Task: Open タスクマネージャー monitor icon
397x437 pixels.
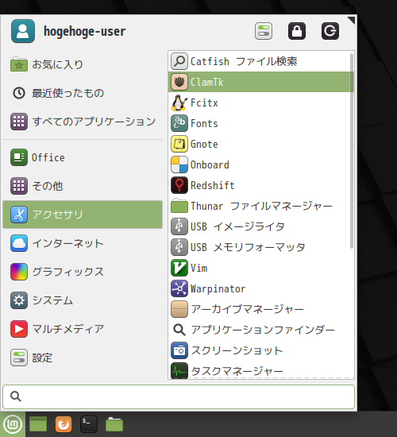Action: click(x=179, y=371)
